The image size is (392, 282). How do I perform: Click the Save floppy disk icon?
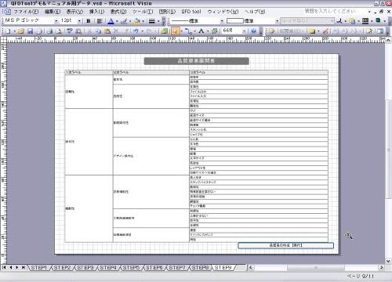[31, 31]
